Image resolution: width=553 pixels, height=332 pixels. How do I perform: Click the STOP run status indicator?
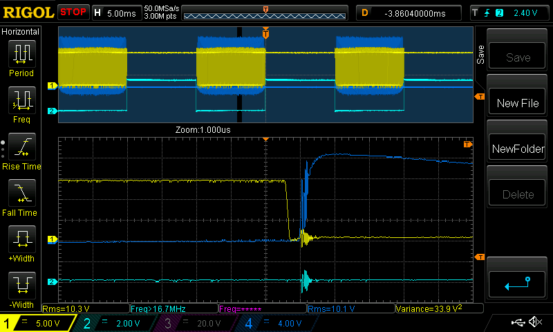pyautogui.click(x=73, y=12)
